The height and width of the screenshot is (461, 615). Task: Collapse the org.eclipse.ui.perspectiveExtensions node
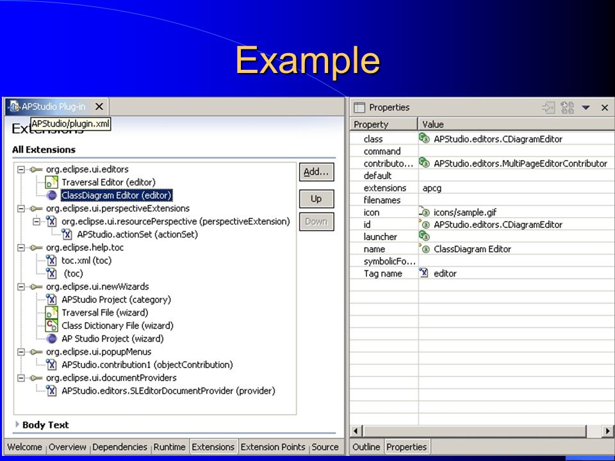coord(21,208)
